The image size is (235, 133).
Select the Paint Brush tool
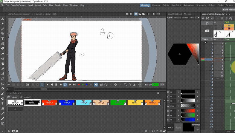click(x=3, y=48)
